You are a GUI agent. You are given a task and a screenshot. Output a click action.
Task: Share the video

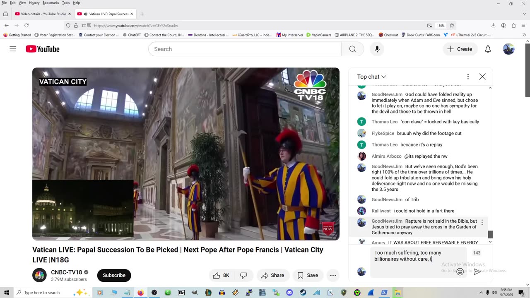tap(272, 275)
